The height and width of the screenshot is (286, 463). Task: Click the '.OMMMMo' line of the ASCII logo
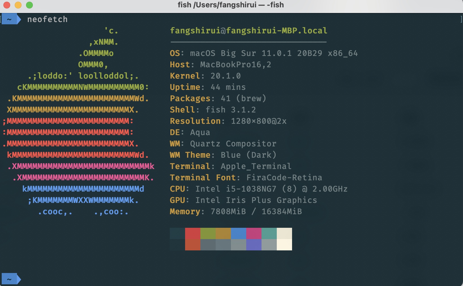click(x=96, y=53)
